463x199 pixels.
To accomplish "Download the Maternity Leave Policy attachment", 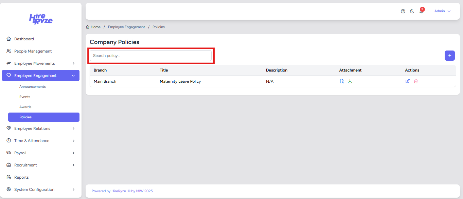I will point(350,81).
